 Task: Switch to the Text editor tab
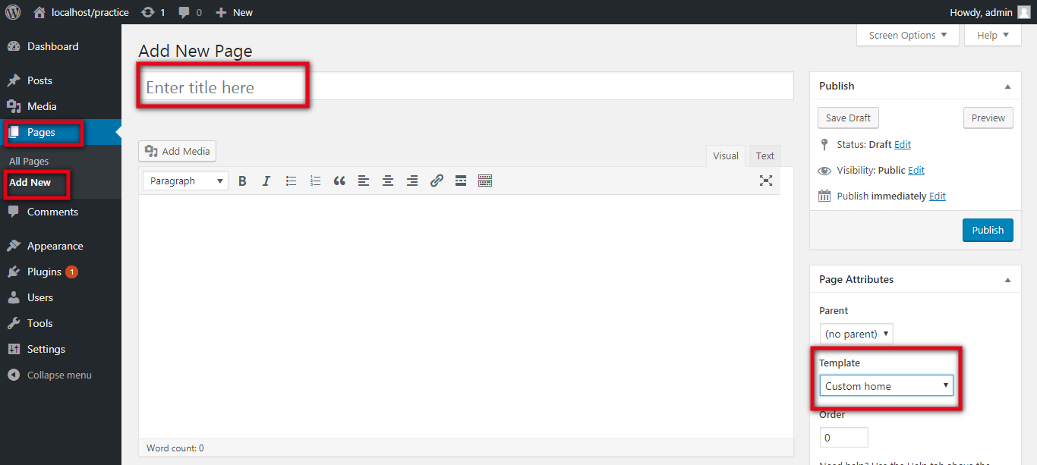[x=764, y=156]
